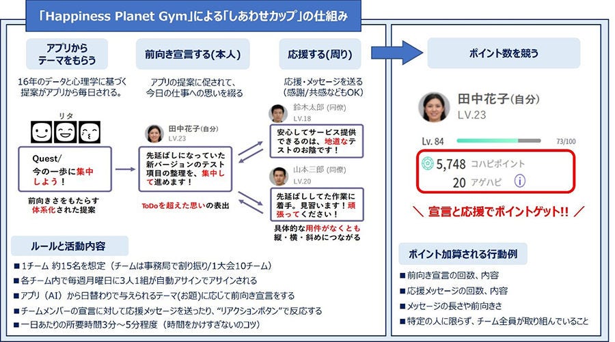
Task: Click the ToDoを超えた思いの表出 caption
Action: tap(185, 205)
